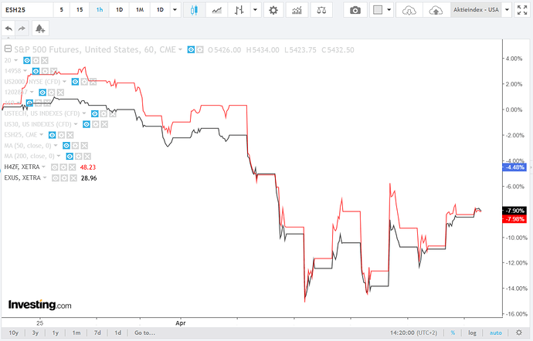Set the date range to 7d

97,333
